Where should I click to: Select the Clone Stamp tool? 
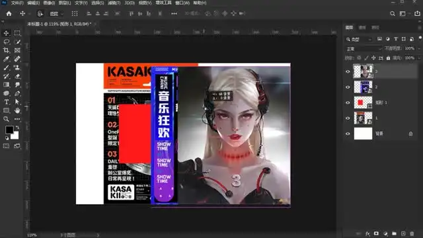click(17, 67)
